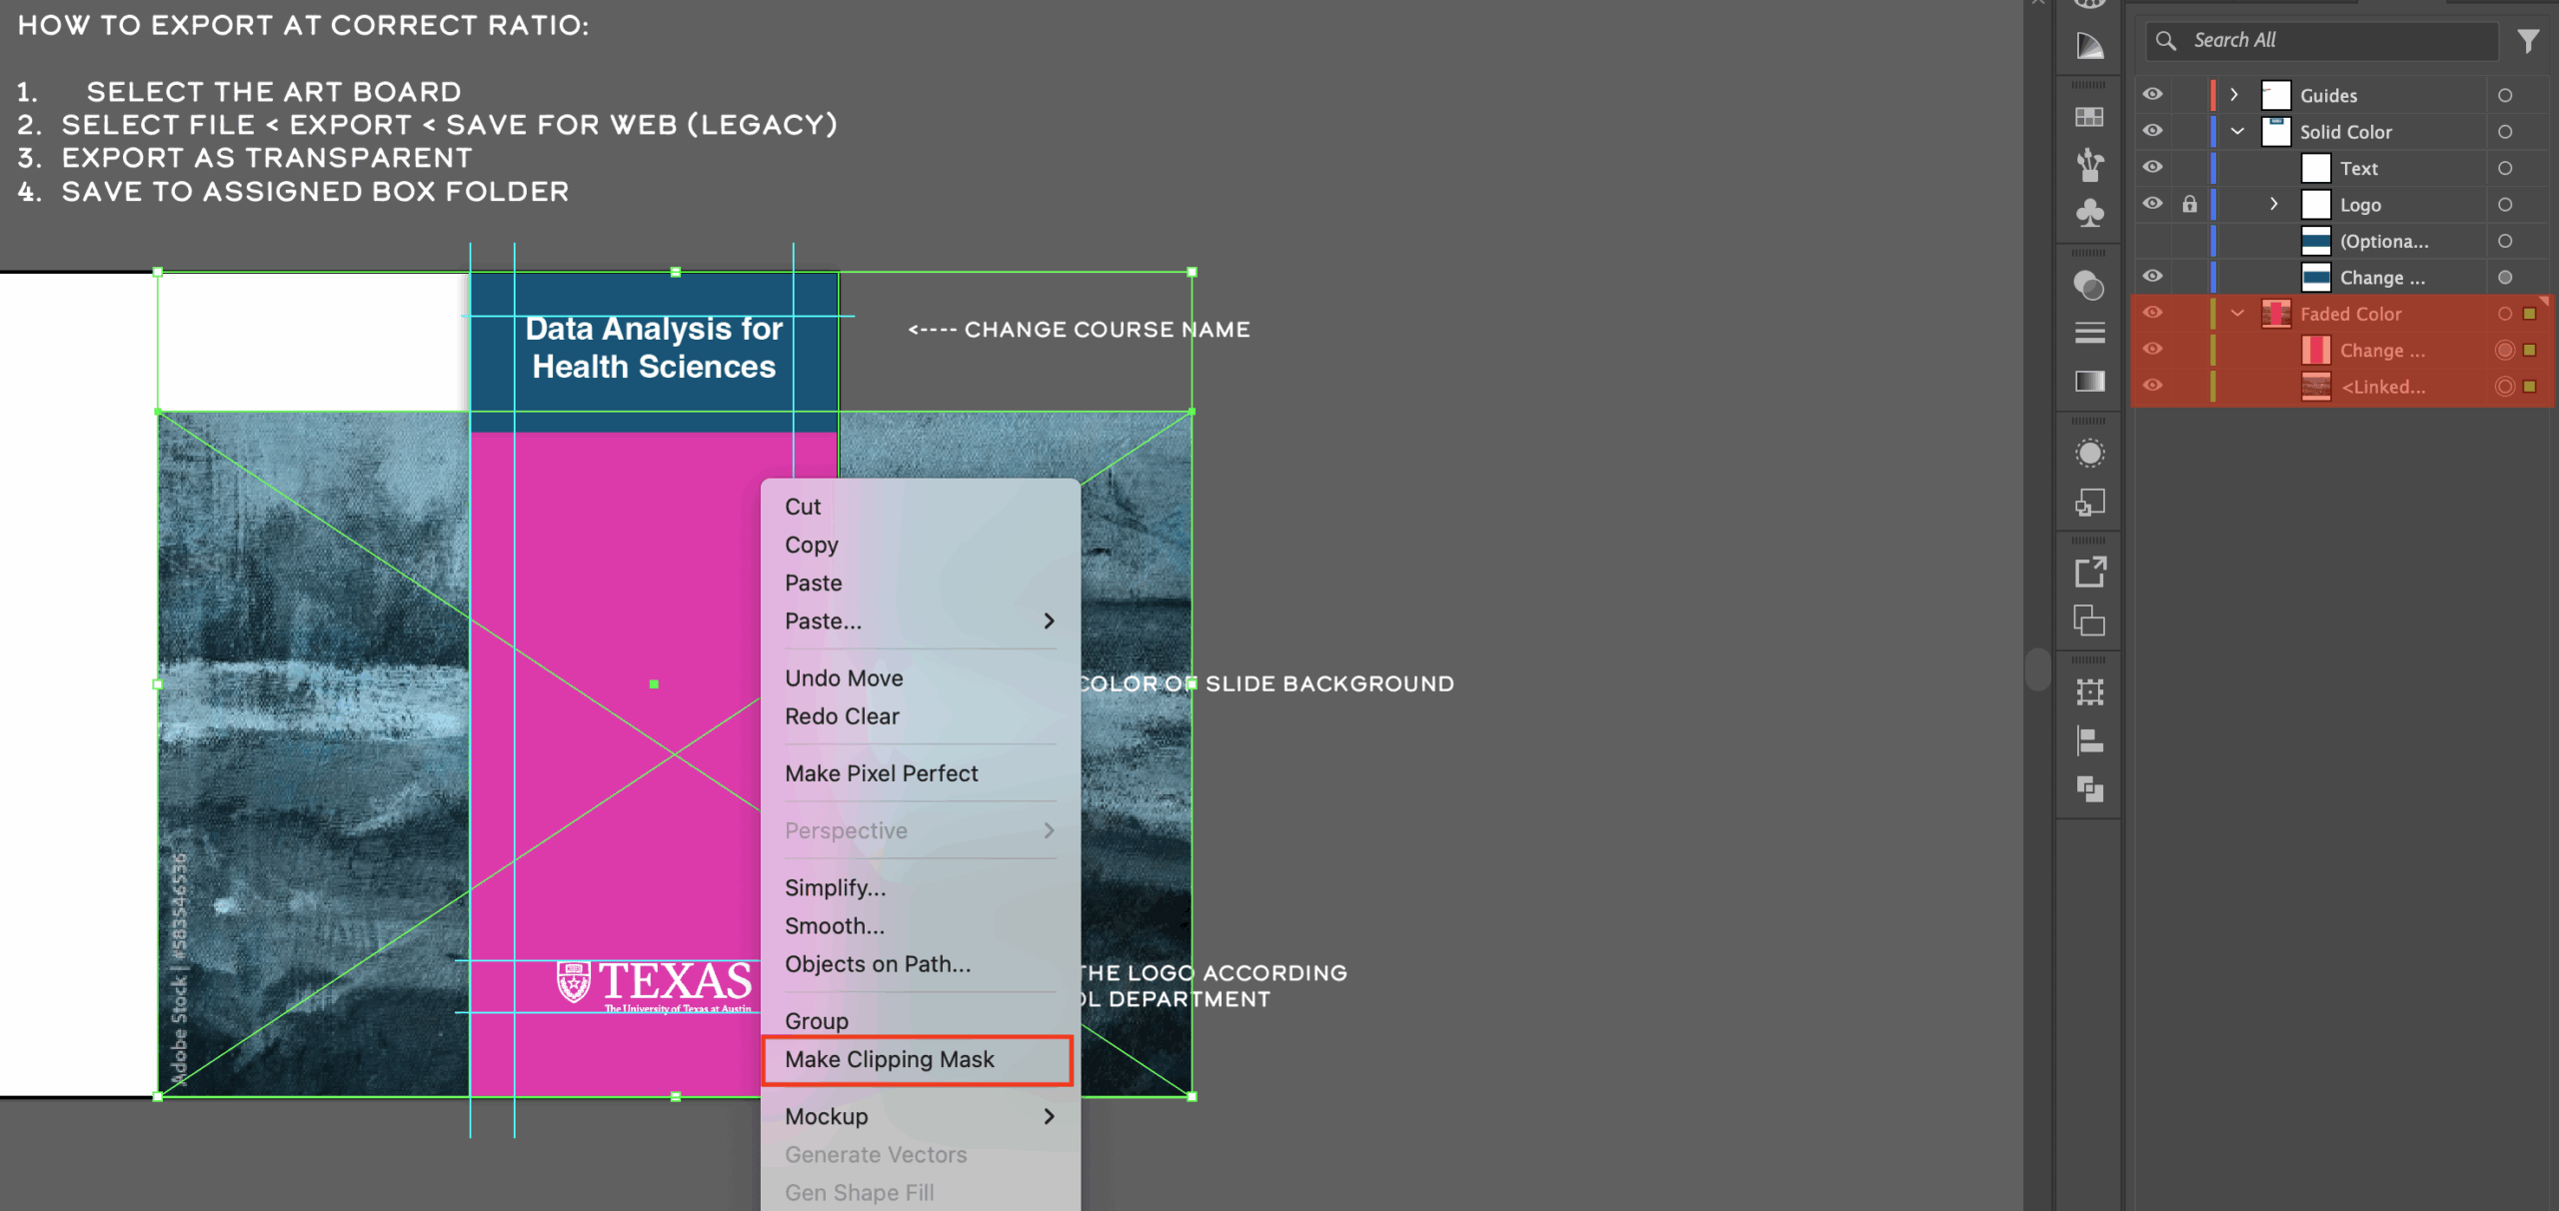Image resolution: width=2559 pixels, height=1211 pixels.
Task: Hide the Guides layer
Action: (x=2152, y=94)
